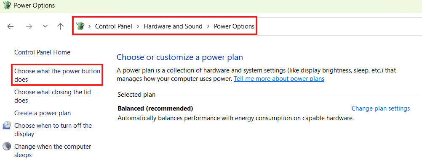Viewport: 422px width, 160px height.
Task: Click the Power Options title bar icon
Action: 6,5
